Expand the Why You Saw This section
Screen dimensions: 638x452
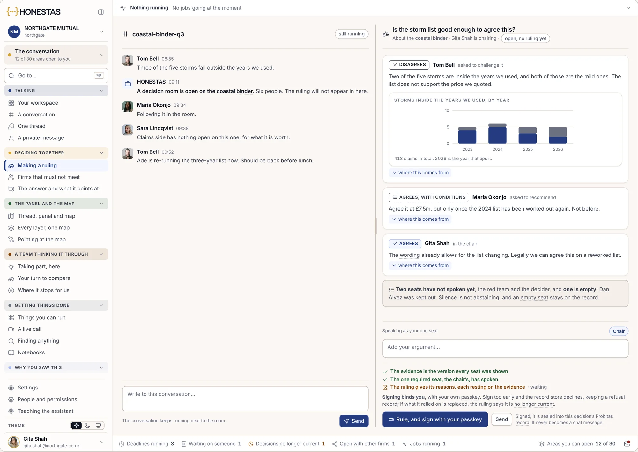pos(56,367)
